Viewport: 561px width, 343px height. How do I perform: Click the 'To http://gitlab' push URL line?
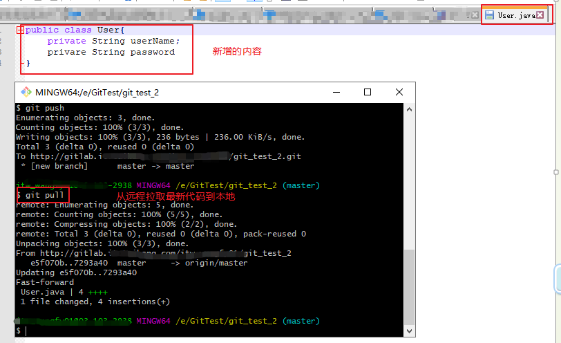pos(158,156)
